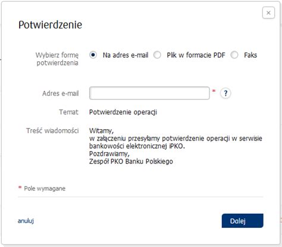Select the 'Na adres e-mail' radio button
This screenshot has width=282, height=247.
(93, 55)
